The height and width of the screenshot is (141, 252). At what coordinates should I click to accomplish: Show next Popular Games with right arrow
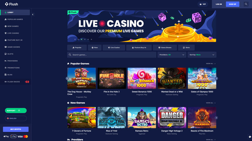tap(216, 78)
